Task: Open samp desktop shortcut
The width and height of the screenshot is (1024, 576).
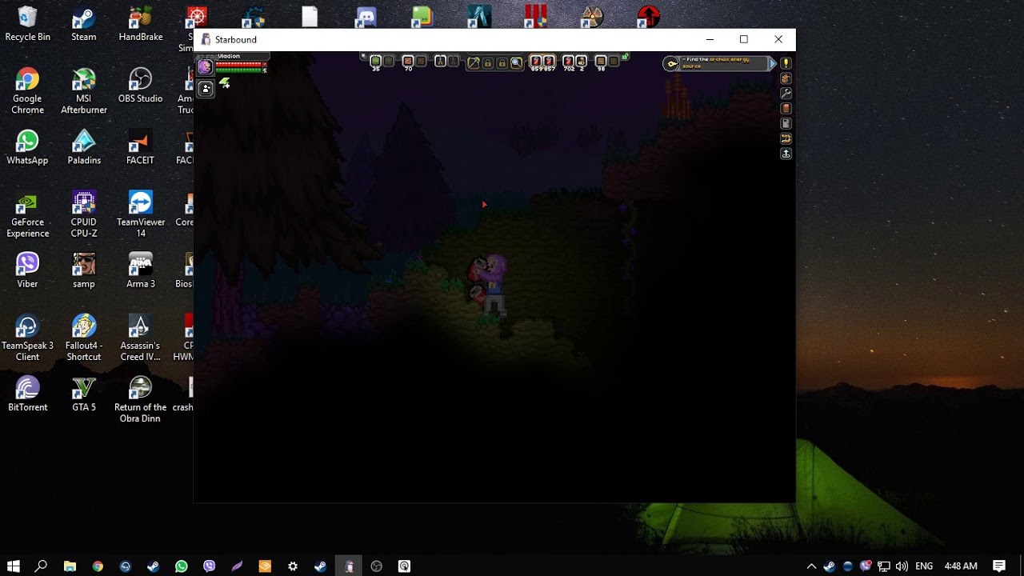Action: (x=83, y=270)
